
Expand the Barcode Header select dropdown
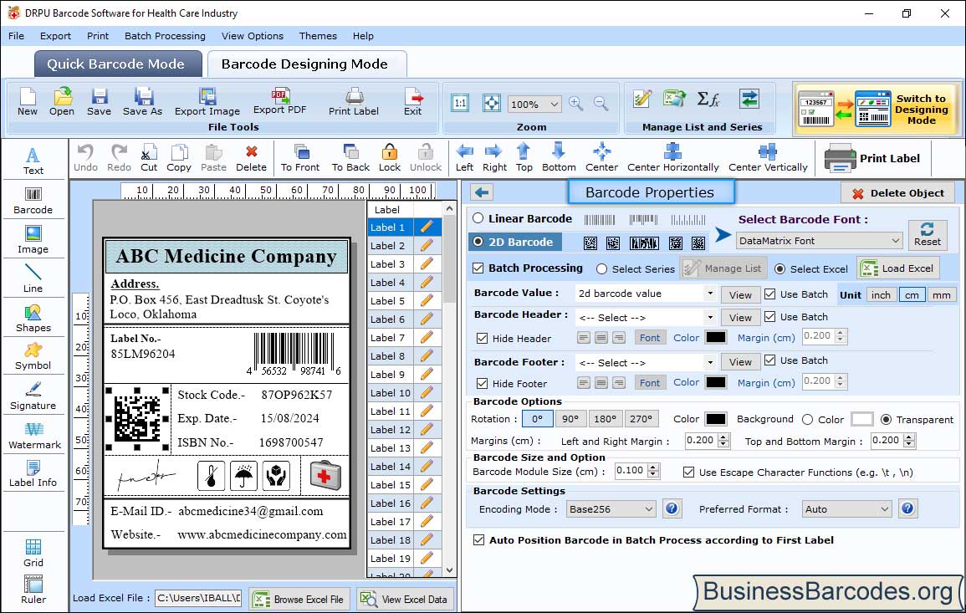click(x=710, y=317)
